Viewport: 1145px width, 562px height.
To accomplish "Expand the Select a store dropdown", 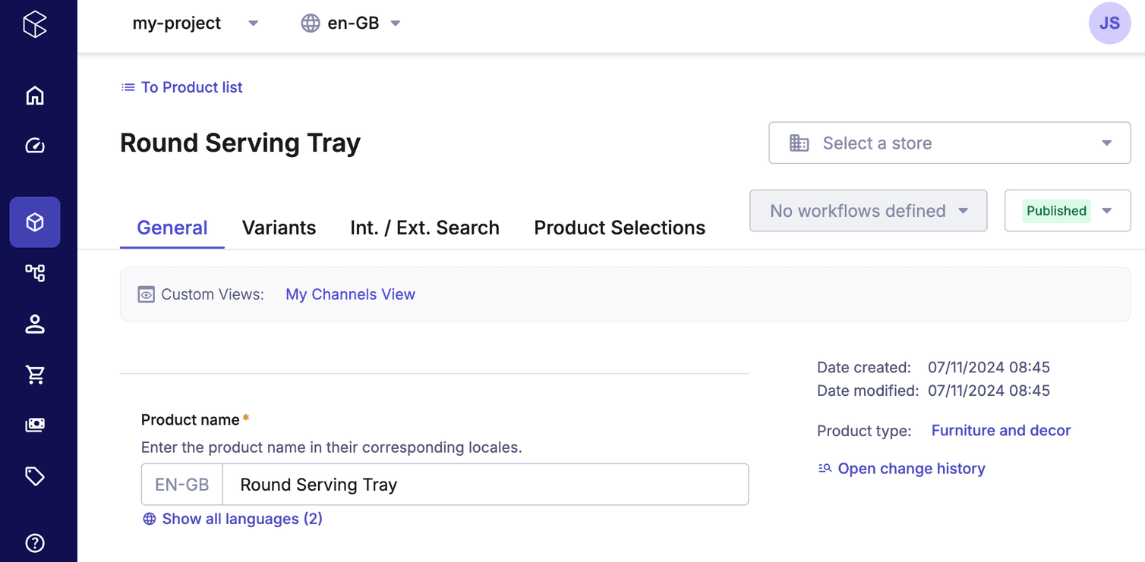I will (x=949, y=143).
